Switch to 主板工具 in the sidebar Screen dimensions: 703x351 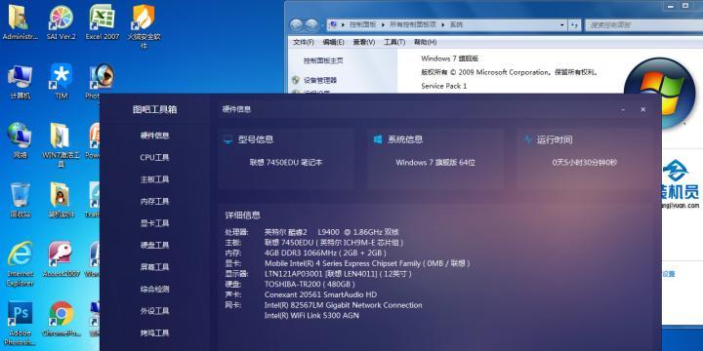154,179
